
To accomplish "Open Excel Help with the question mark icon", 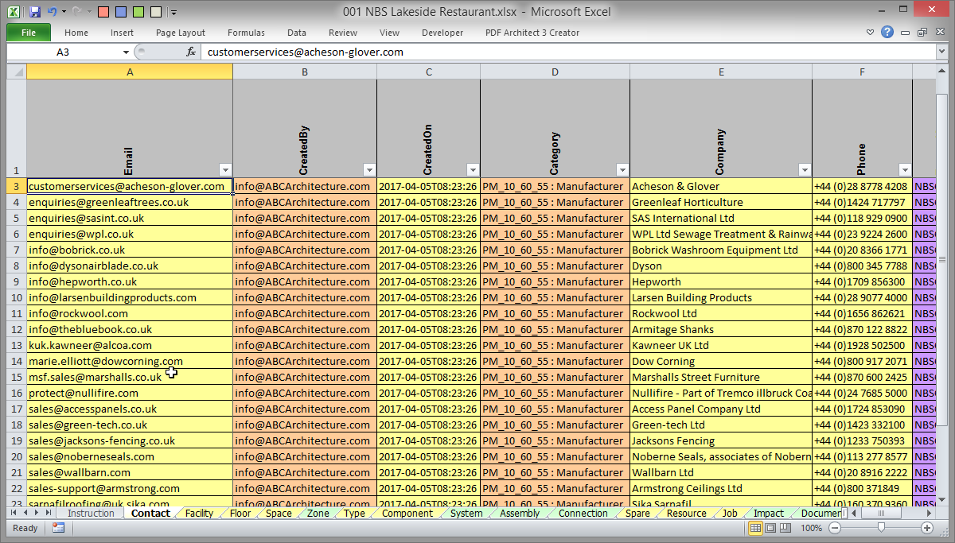I will [887, 33].
